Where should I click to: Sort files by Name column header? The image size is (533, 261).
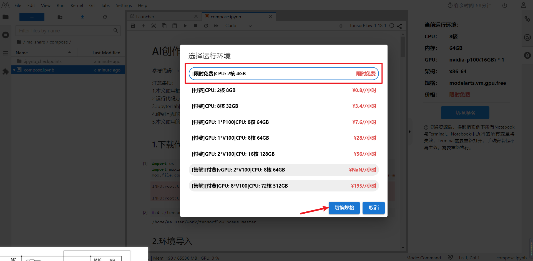coord(44,53)
